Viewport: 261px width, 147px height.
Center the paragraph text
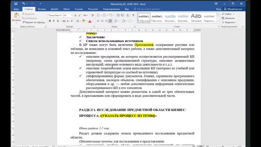point(102,21)
